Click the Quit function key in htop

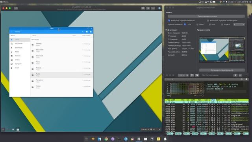(246, 134)
